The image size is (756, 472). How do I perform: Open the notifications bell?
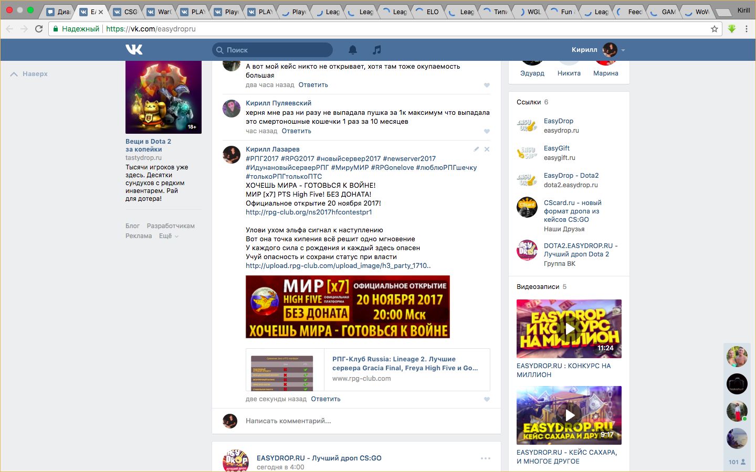[353, 50]
